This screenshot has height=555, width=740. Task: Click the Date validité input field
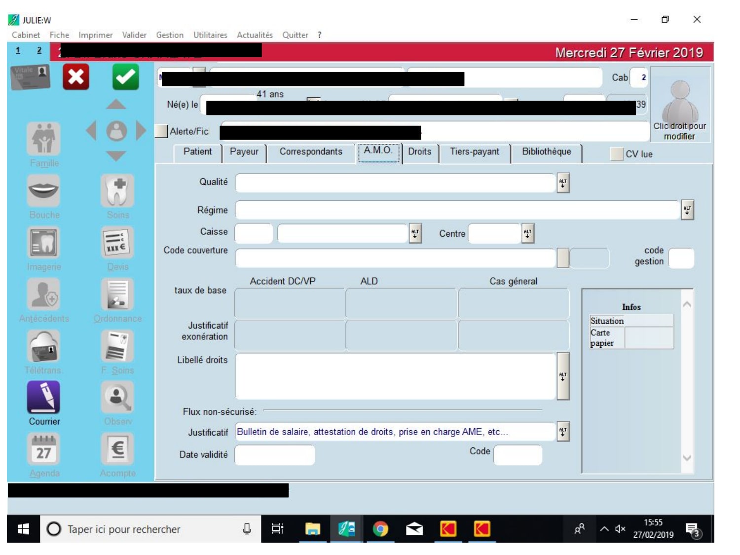[274, 455]
